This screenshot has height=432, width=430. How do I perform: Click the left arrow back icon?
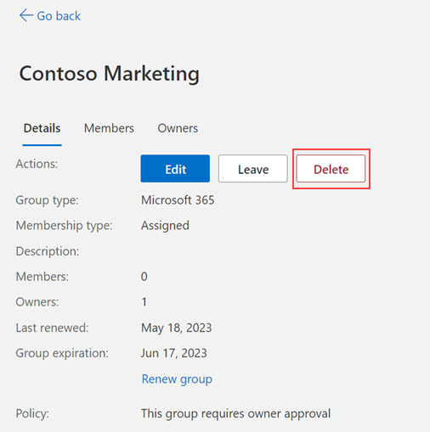tap(26, 15)
